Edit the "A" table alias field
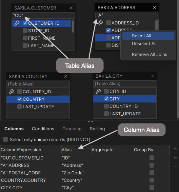The width and height of the screenshot is (179, 192). pos(127,15)
